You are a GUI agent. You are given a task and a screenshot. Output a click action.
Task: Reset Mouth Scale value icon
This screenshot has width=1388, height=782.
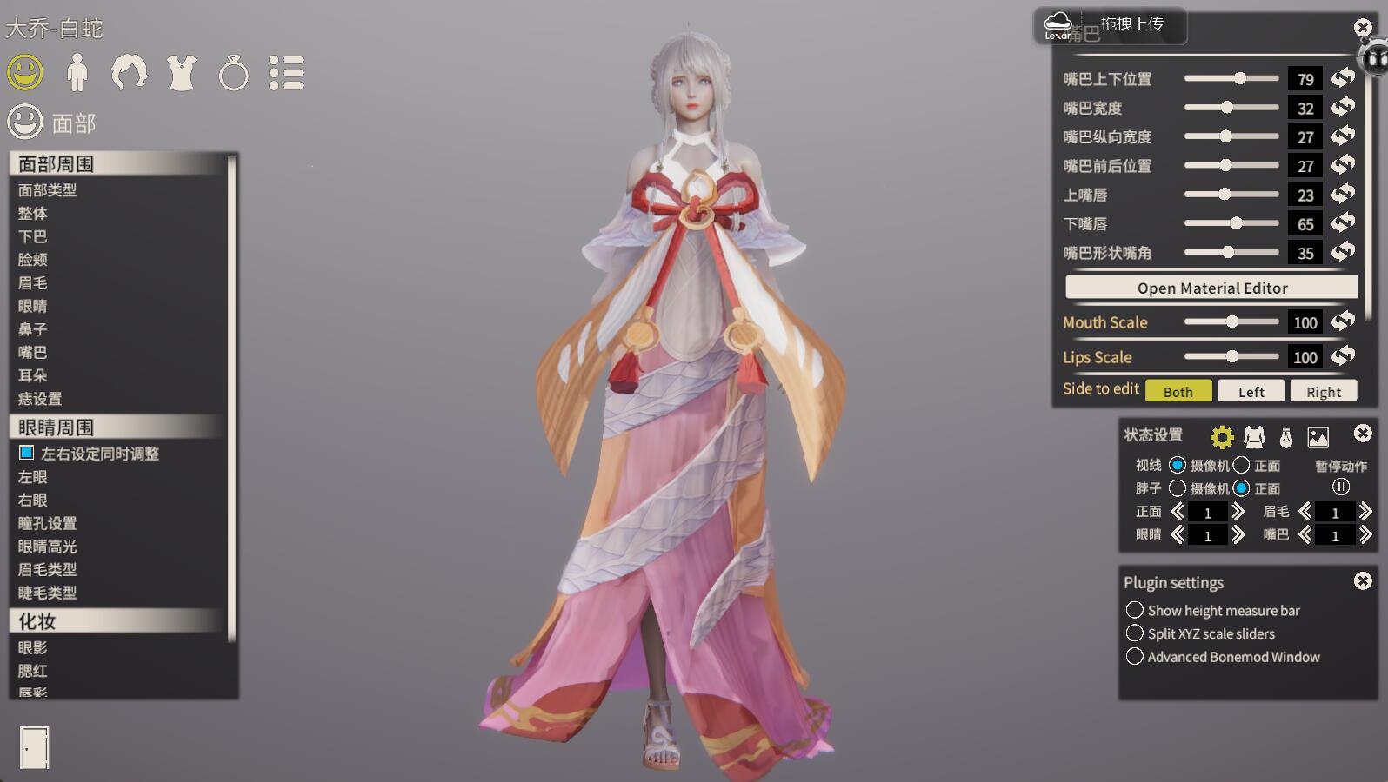(x=1344, y=321)
